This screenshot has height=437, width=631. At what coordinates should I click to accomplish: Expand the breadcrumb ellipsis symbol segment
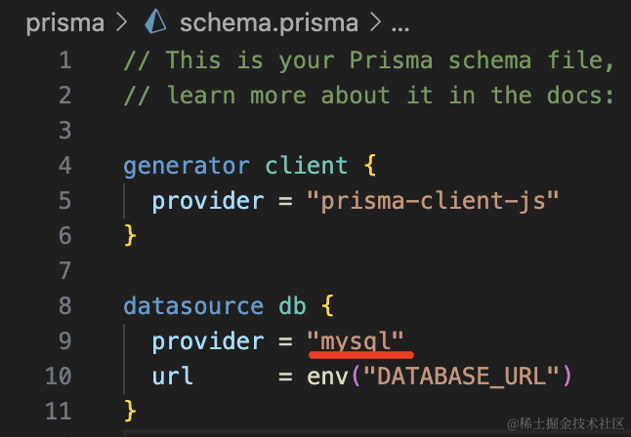[400, 22]
